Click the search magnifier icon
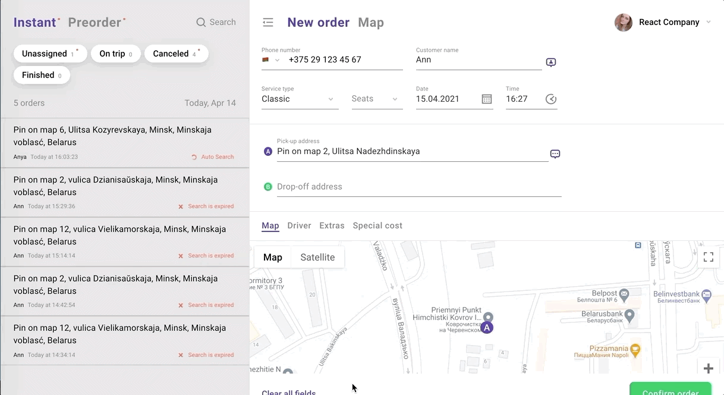This screenshot has width=724, height=395. tap(201, 23)
